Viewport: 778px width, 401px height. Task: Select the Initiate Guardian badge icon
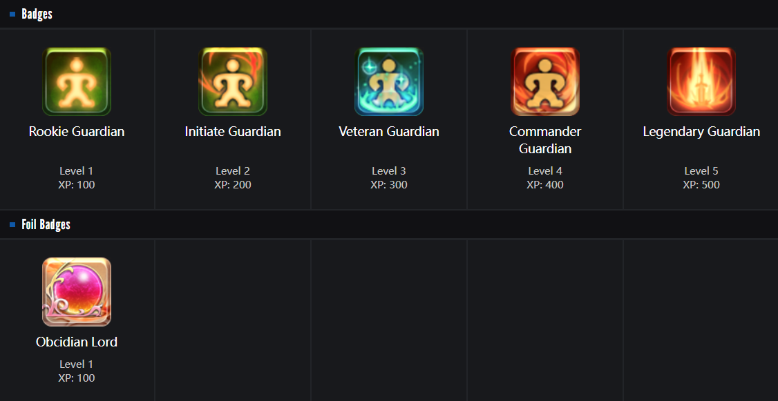pyautogui.click(x=233, y=81)
